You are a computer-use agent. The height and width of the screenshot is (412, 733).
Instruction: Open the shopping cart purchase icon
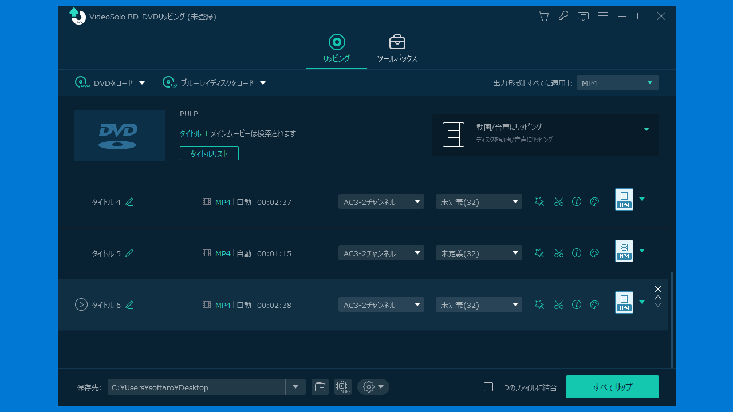coord(543,16)
